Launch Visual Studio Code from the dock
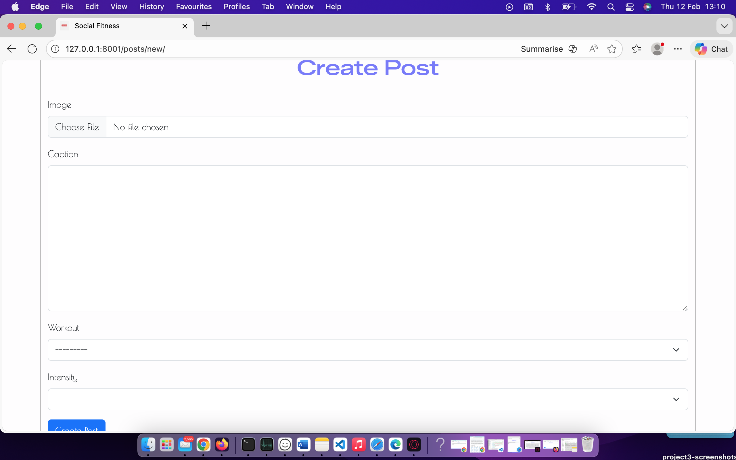The width and height of the screenshot is (736, 460). click(340, 445)
